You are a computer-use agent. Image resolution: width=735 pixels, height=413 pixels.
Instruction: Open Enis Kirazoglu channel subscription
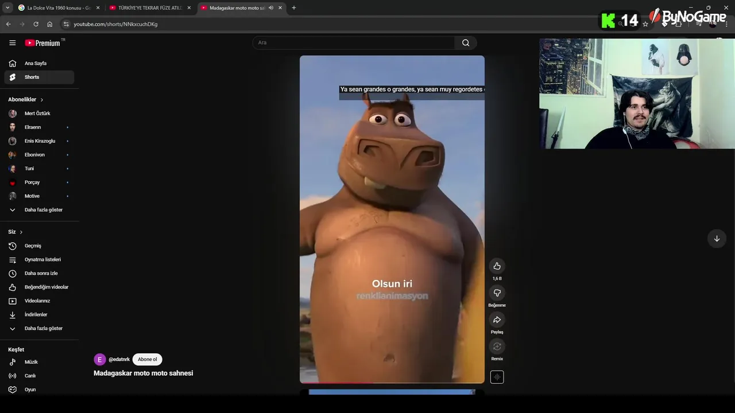click(39, 141)
